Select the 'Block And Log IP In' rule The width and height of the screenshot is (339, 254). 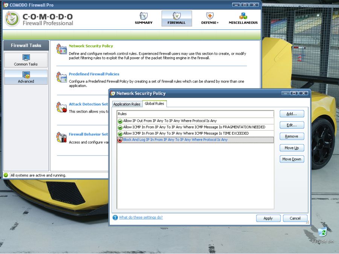point(195,140)
